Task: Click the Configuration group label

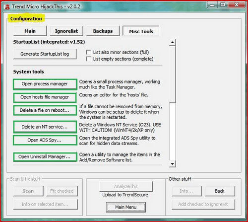Action: (26, 19)
